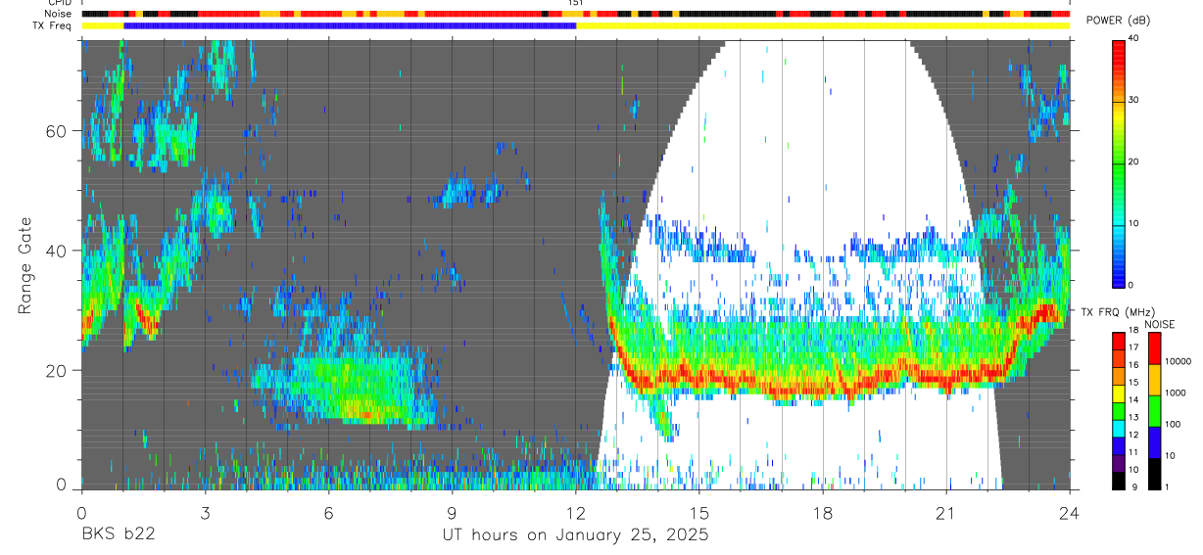Click the BKS b22 radar label
The width and height of the screenshot is (1203, 555).
point(118,535)
